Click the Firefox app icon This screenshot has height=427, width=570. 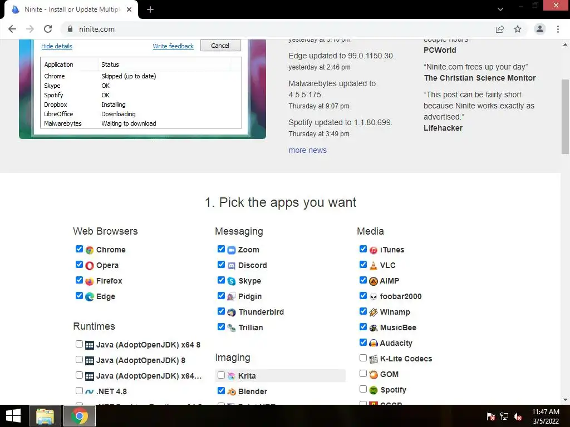(x=90, y=281)
